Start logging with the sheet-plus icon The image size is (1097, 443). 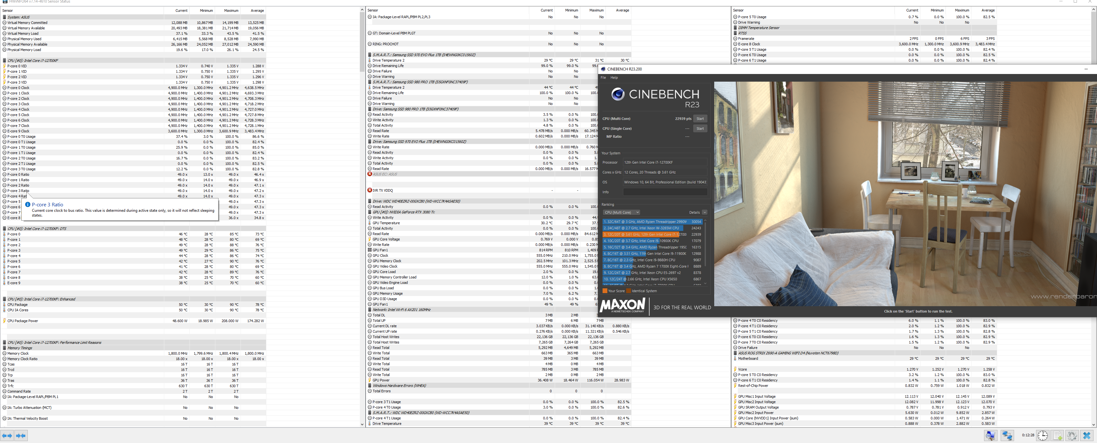(x=1057, y=435)
